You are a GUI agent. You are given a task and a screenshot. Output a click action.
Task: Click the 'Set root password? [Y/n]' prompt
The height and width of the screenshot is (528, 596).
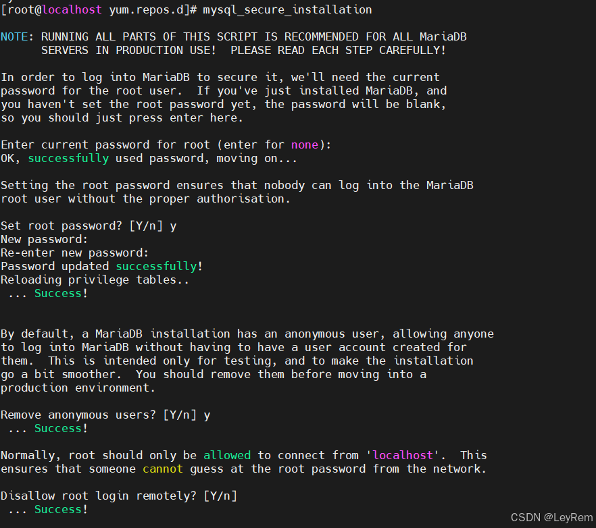click(89, 226)
